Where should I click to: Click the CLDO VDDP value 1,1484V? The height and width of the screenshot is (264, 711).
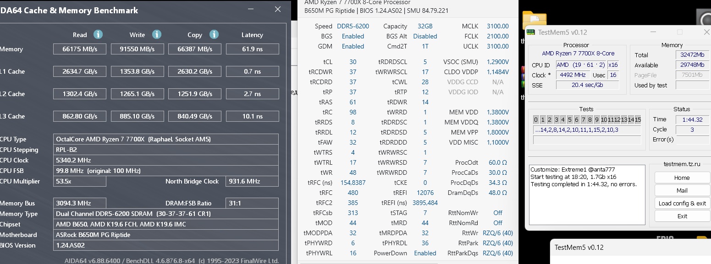[498, 72]
